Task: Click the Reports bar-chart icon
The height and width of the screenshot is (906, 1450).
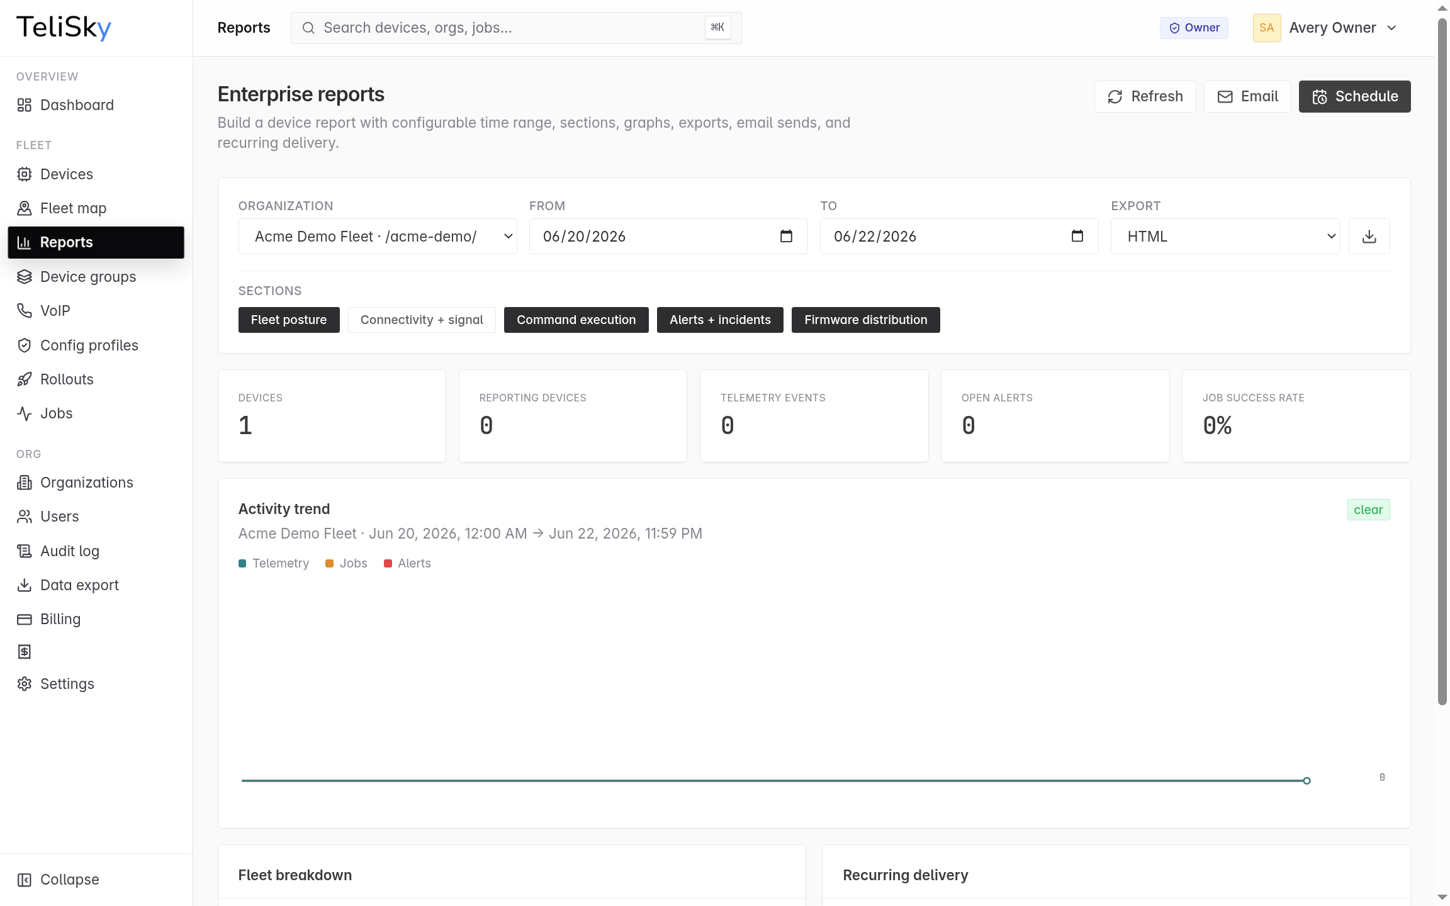Action: [25, 242]
